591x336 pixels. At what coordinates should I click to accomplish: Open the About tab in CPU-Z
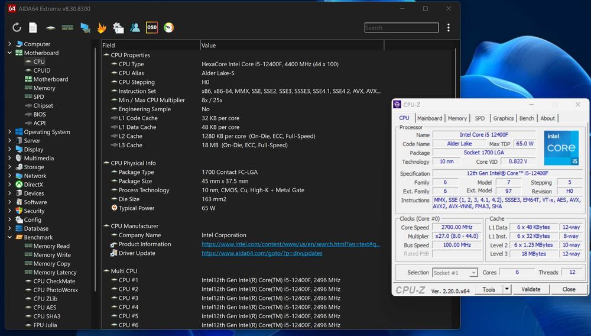548,118
